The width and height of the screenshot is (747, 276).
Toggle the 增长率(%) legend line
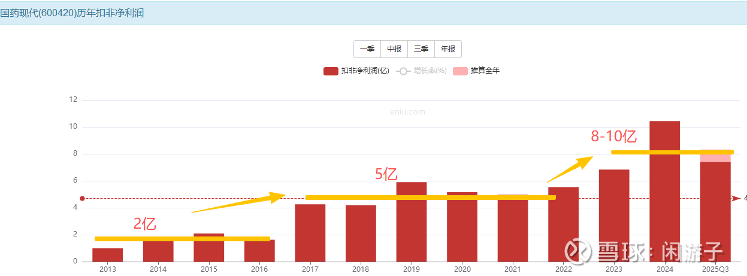click(421, 71)
